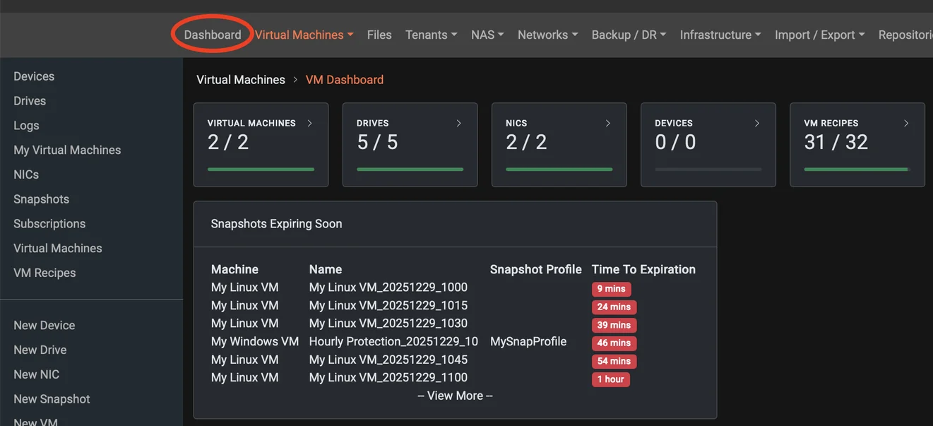
Task: Click the VM Recipes progress bar
Action: [857, 170]
